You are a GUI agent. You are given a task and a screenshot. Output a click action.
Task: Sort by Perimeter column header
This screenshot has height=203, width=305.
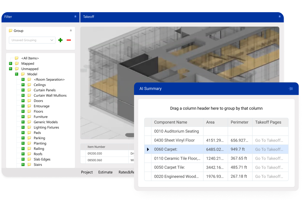click(x=240, y=122)
